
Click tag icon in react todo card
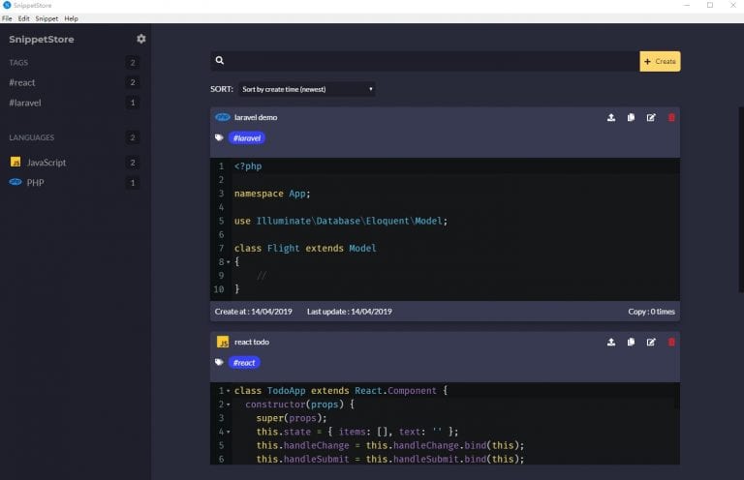[x=219, y=363]
